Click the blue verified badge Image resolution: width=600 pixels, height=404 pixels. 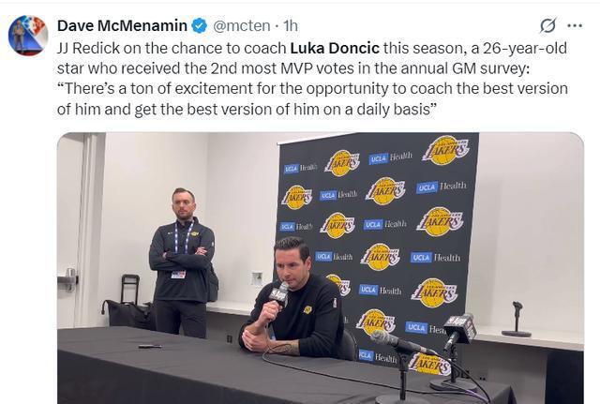pyautogui.click(x=201, y=25)
